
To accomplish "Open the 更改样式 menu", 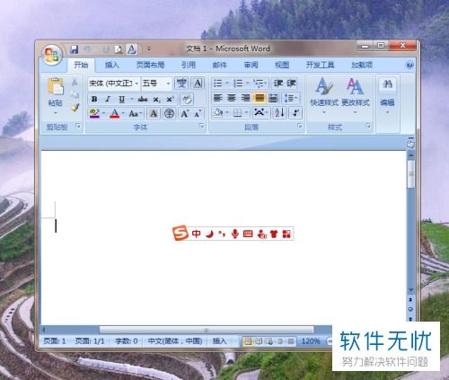I will (356, 96).
